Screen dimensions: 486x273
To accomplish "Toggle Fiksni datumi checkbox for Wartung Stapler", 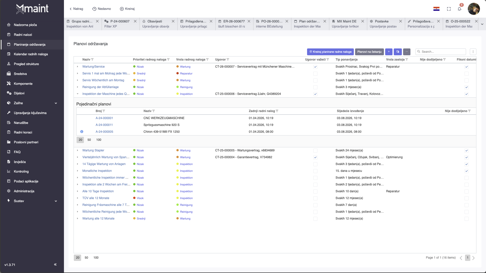I will 467,151.
